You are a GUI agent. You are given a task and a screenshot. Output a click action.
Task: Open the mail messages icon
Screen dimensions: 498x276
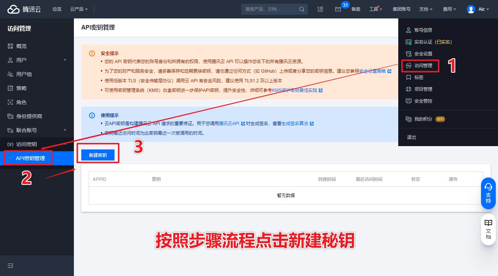click(338, 9)
